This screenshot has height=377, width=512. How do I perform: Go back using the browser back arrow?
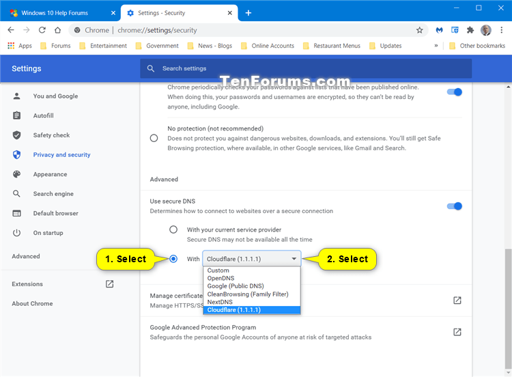[x=11, y=30]
